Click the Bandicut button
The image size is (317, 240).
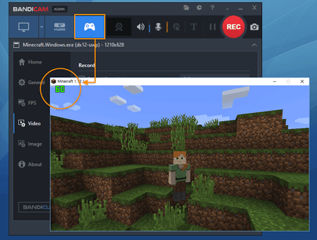coord(34,207)
